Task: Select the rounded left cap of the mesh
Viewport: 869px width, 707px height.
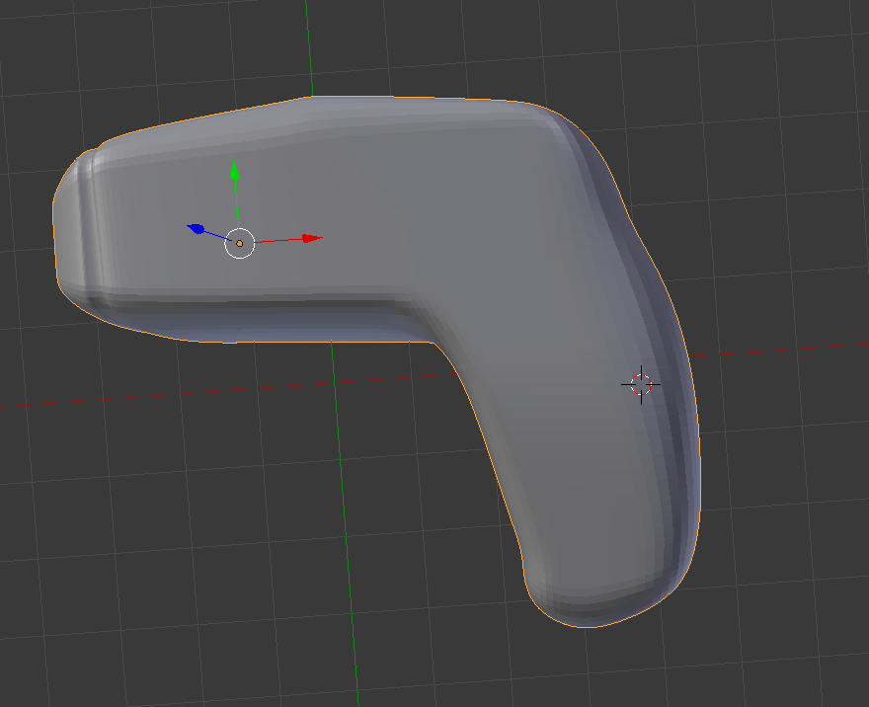Action: click(x=71, y=222)
